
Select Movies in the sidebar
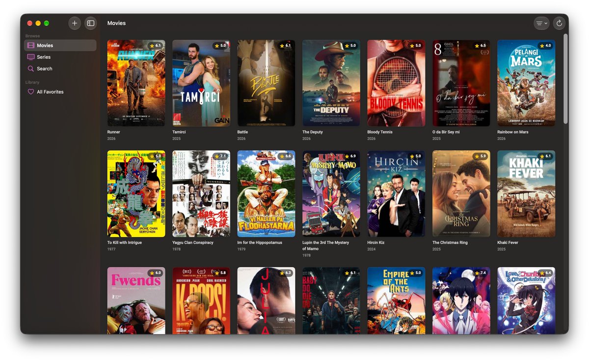[x=60, y=46]
